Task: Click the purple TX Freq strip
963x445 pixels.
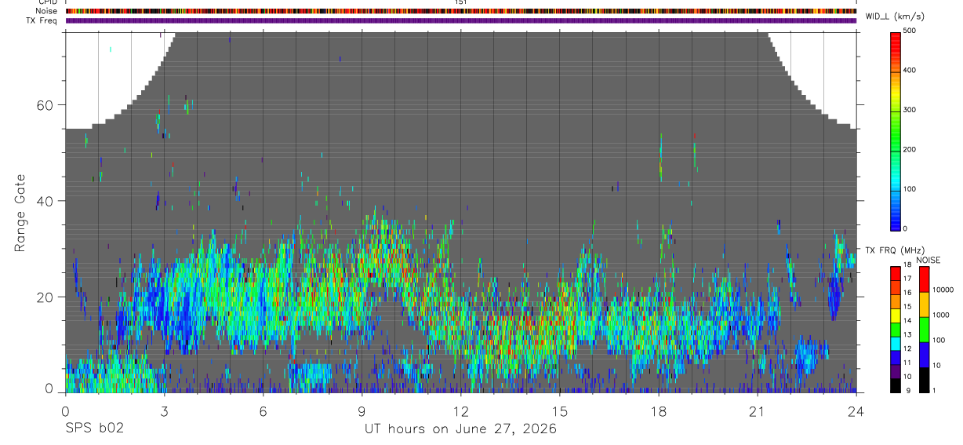Action: (461, 20)
